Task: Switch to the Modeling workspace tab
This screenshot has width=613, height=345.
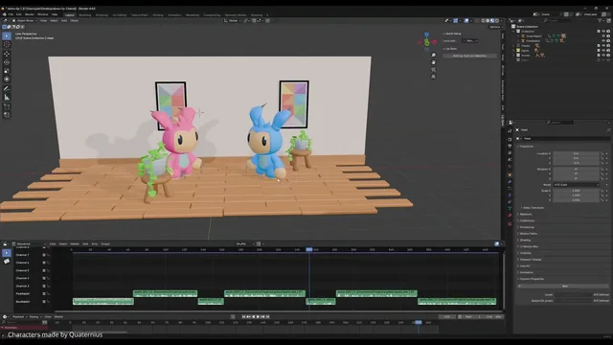Action: (85, 15)
